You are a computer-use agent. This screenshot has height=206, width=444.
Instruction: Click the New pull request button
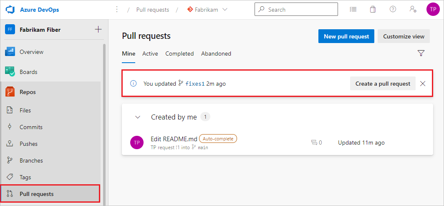tap(346, 36)
